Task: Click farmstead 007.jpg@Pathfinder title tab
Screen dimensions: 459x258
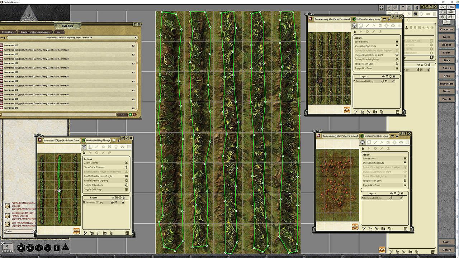Action: pyautogui.click(x=61, y=140)
